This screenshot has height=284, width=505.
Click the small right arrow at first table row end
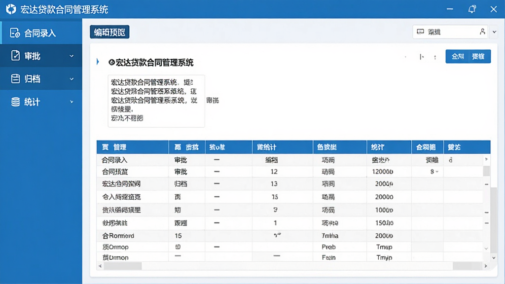[x=486, y=159]
